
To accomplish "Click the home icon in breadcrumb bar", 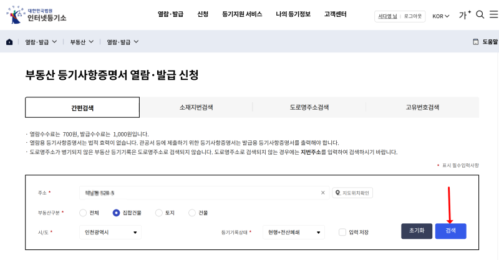I will point(9,42).
